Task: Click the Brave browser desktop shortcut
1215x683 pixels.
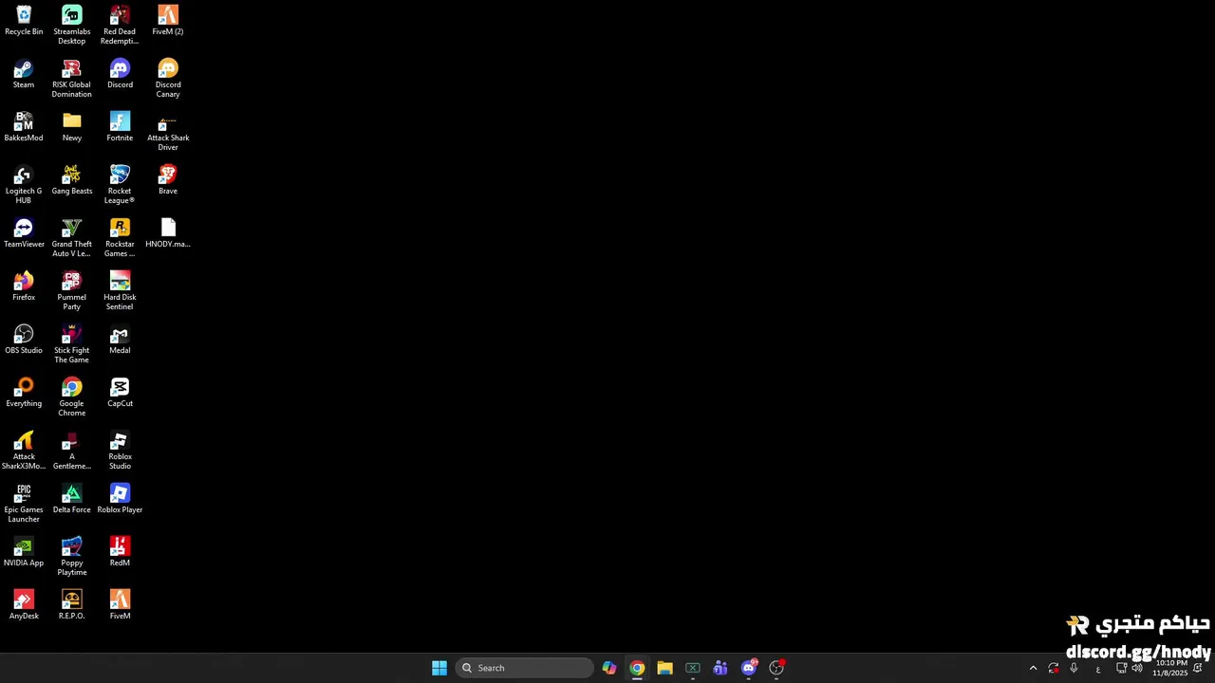Action: pyautogui.click(x=168, y=180)
